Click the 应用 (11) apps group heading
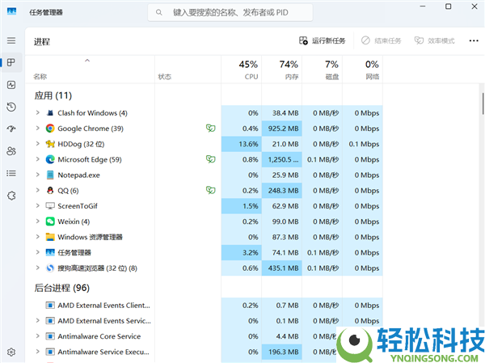Viewport: 485px width, 363px height. (x=53, y=95)
